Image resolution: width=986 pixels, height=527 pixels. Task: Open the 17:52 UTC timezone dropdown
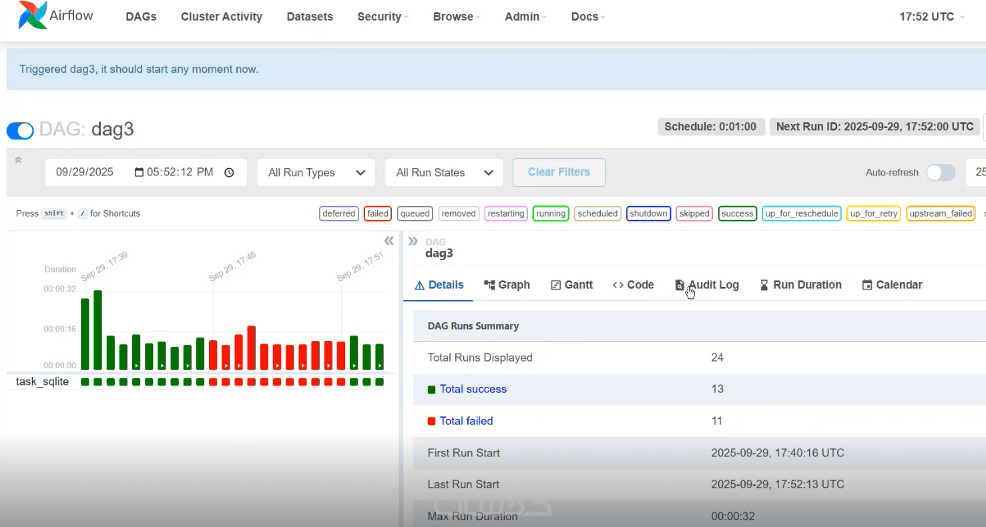coord(932,17)
